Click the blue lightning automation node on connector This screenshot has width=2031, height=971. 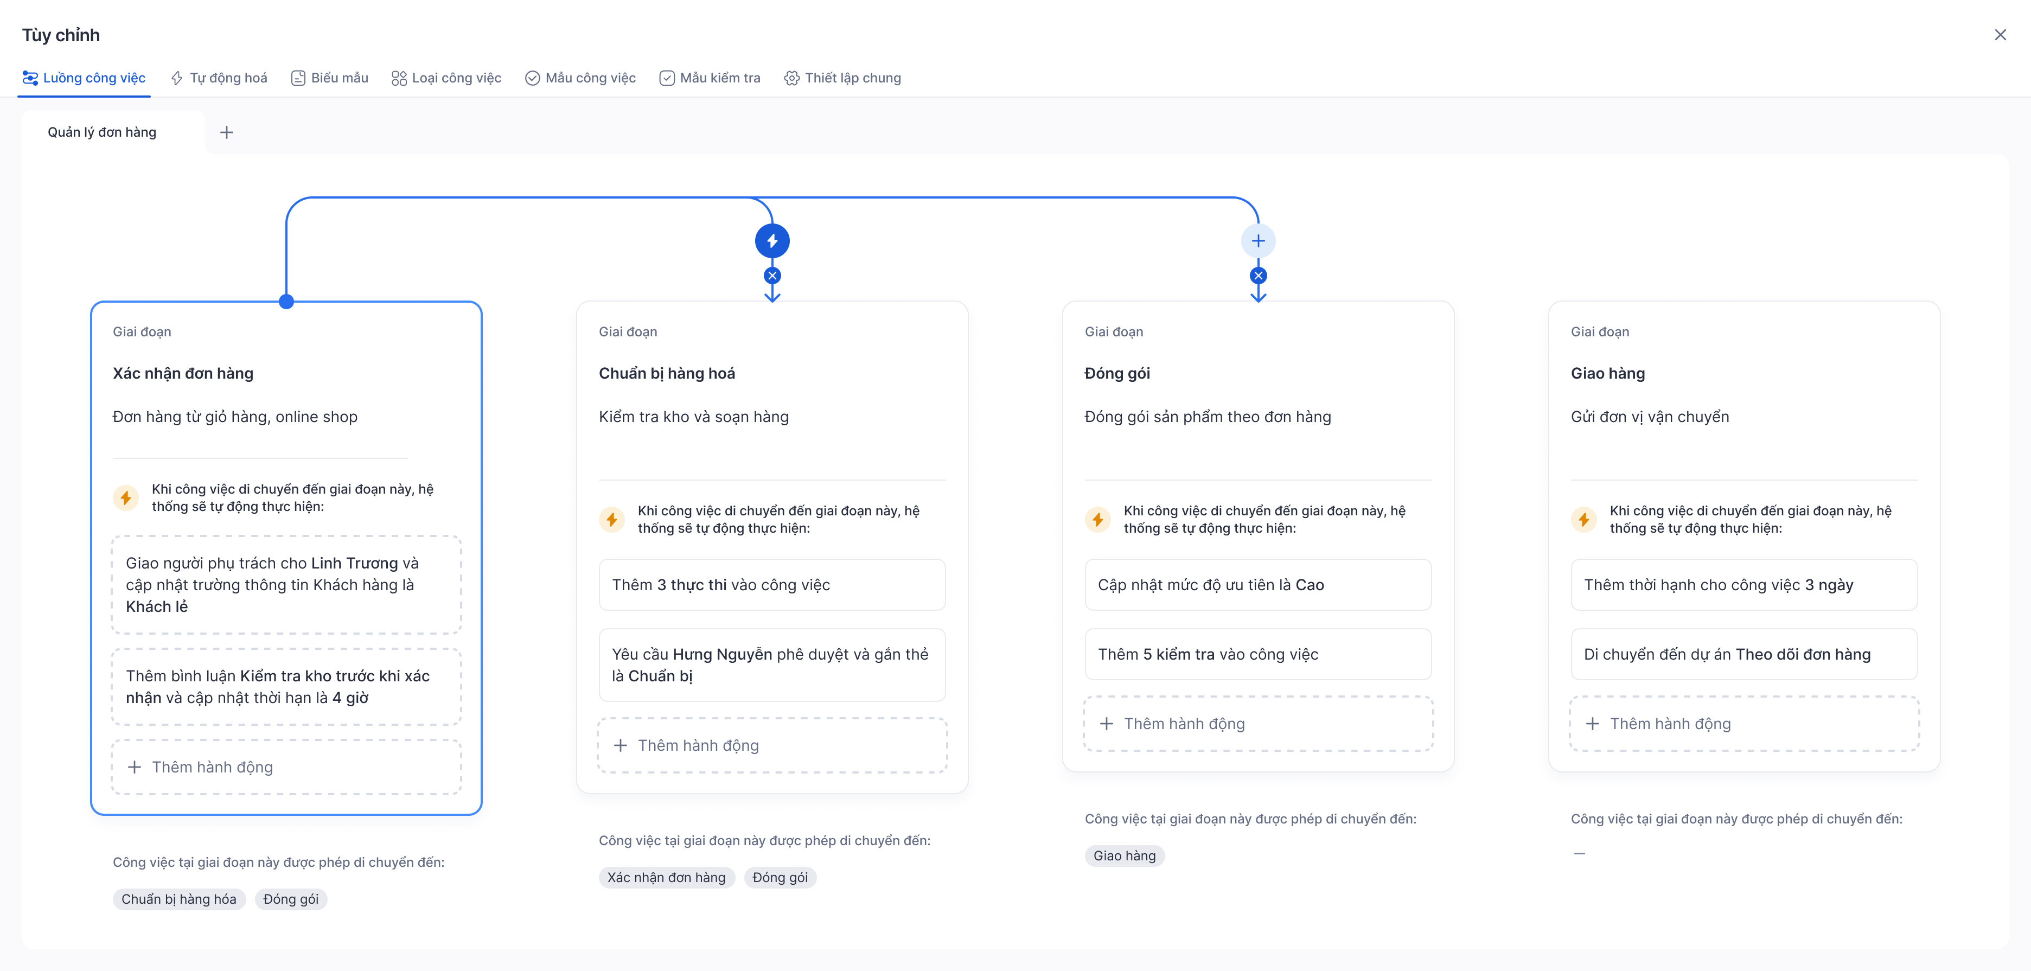772,240
